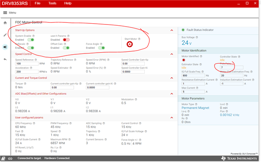Click the Motor Identified red indicator

184,60
